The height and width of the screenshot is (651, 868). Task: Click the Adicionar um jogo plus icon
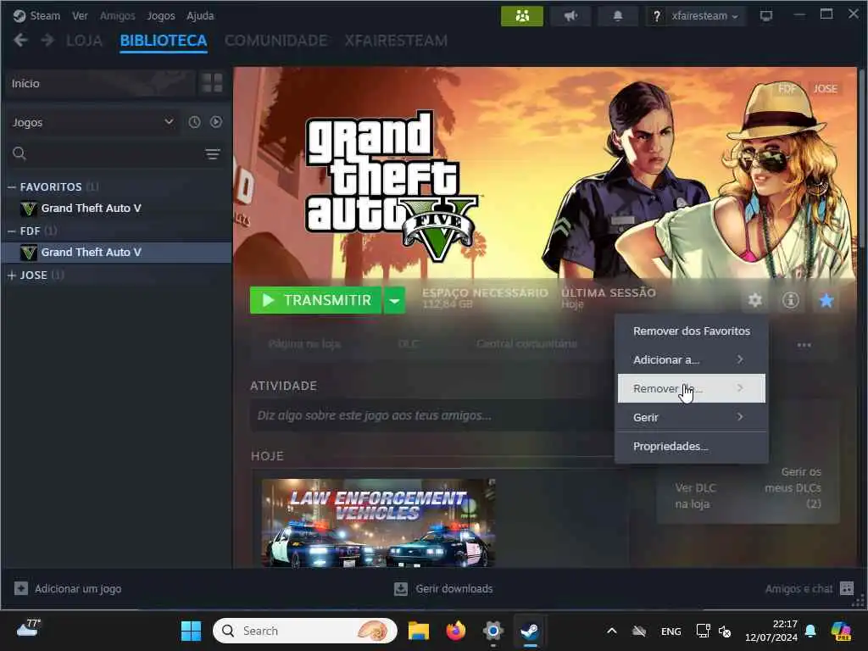point(21,588)
